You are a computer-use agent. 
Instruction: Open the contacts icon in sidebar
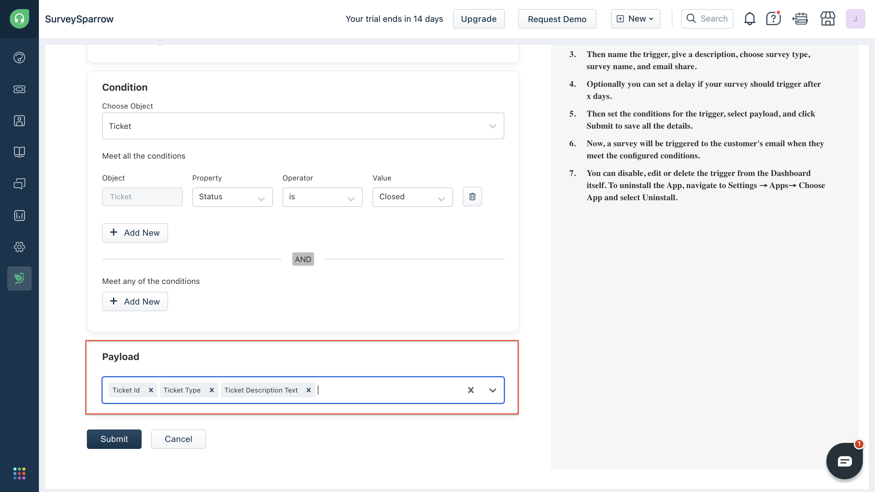19,121
